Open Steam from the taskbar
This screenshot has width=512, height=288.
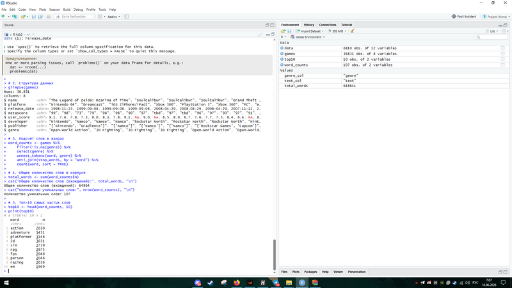[x=211, y=283]
